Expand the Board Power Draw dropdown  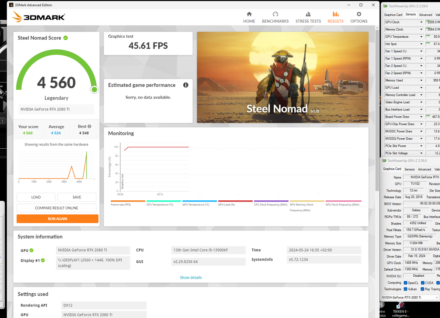point(421,117)
